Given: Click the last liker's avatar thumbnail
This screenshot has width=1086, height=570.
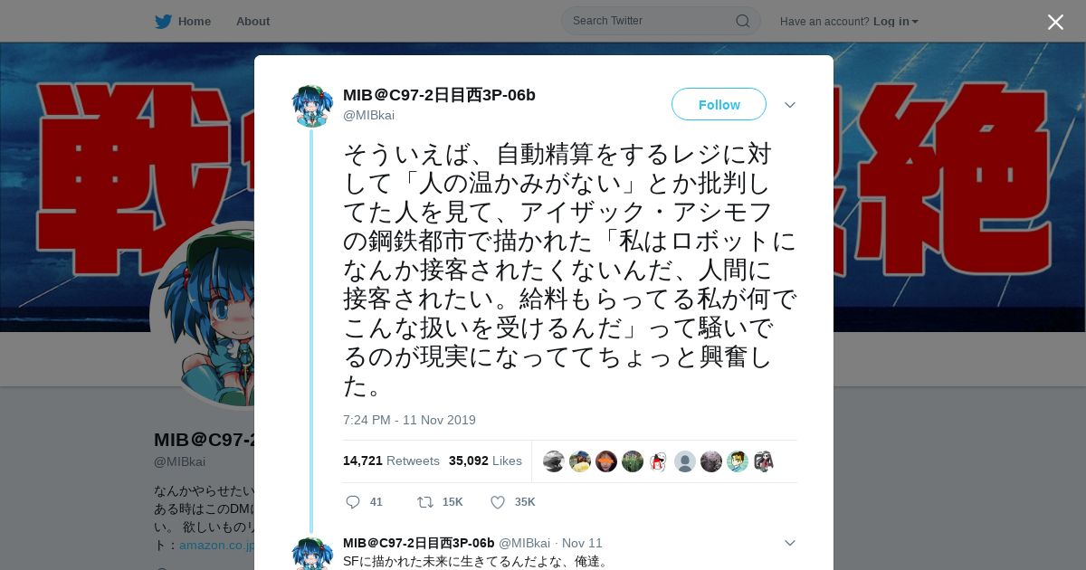Looking at the screenshot, I should click(764, 461).
